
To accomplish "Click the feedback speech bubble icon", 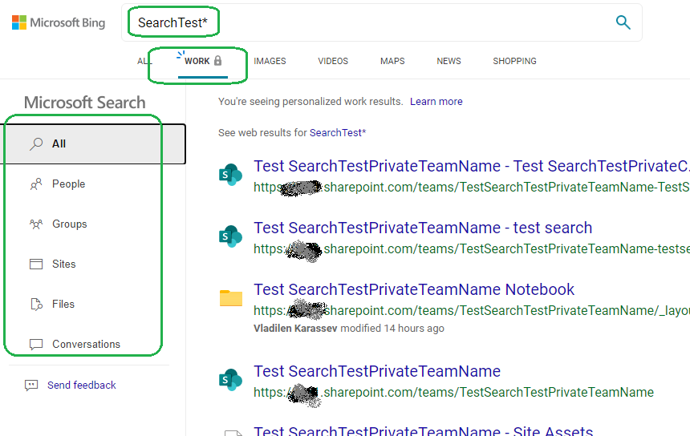I will [31, 386].
